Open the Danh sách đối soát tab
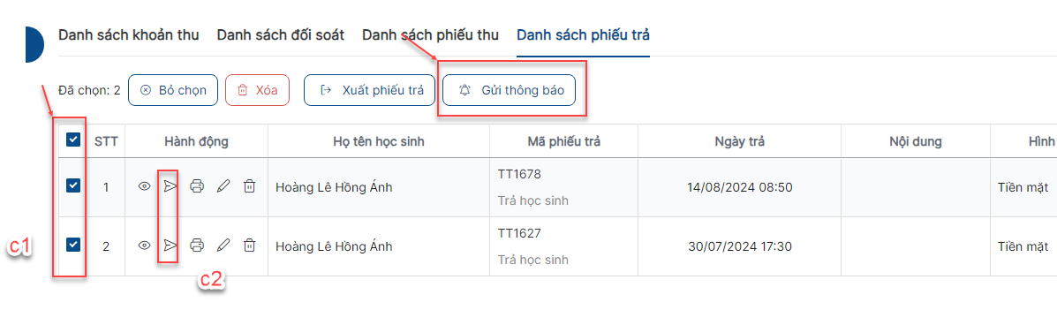This screenshot has height=325, width=1057. pos(281,35)
